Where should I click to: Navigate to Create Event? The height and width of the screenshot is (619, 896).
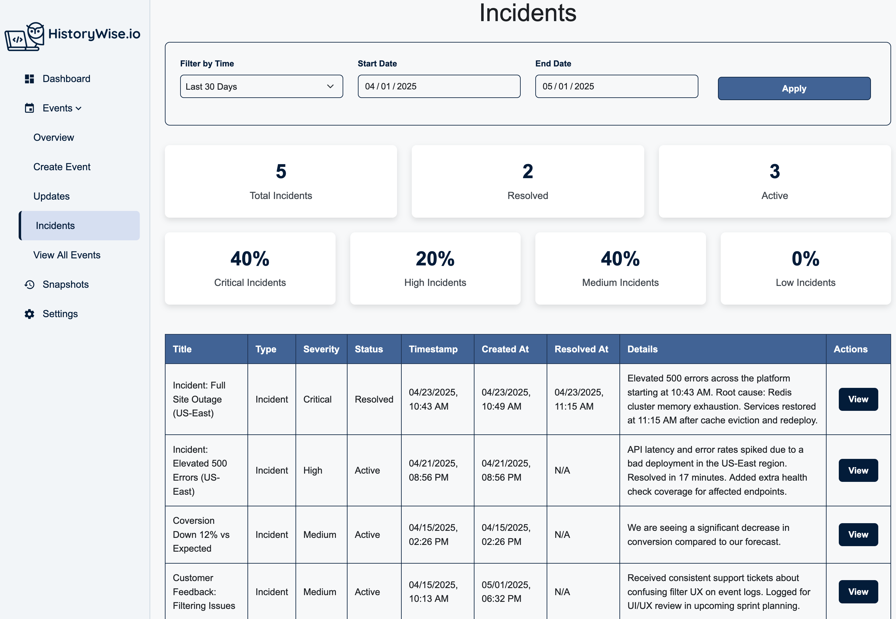tap(61, 167)
